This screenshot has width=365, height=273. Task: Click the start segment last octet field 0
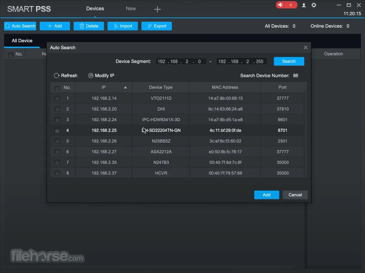199,62
